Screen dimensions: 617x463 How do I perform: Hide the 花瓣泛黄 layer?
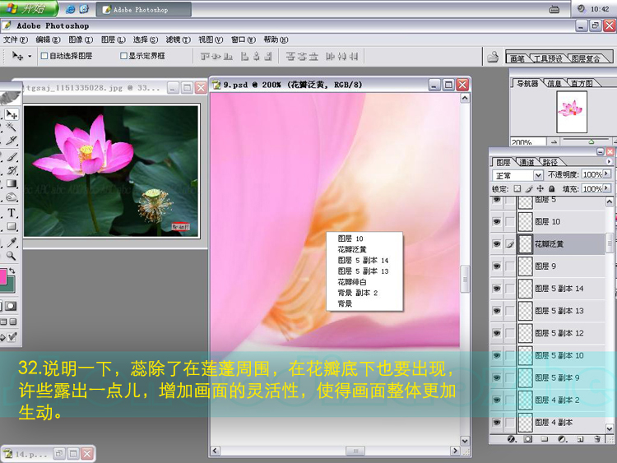point(497,244)
